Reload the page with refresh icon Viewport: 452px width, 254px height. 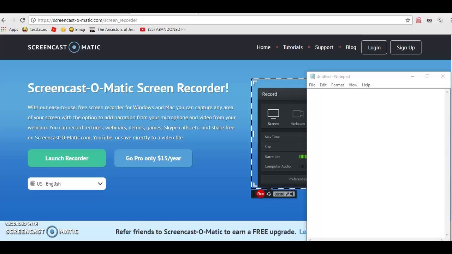(23, 20)
